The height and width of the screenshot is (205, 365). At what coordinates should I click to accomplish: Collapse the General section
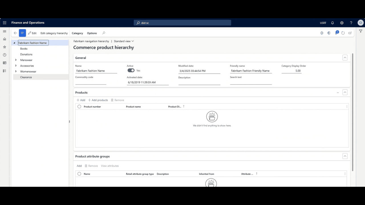pyautogui.click(x=345, y=58)
